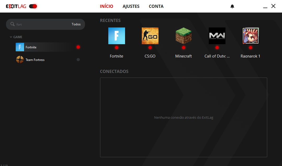Toggle the red status dot beside Fortnite
282x166 pixels.
[x=78, y=47]
